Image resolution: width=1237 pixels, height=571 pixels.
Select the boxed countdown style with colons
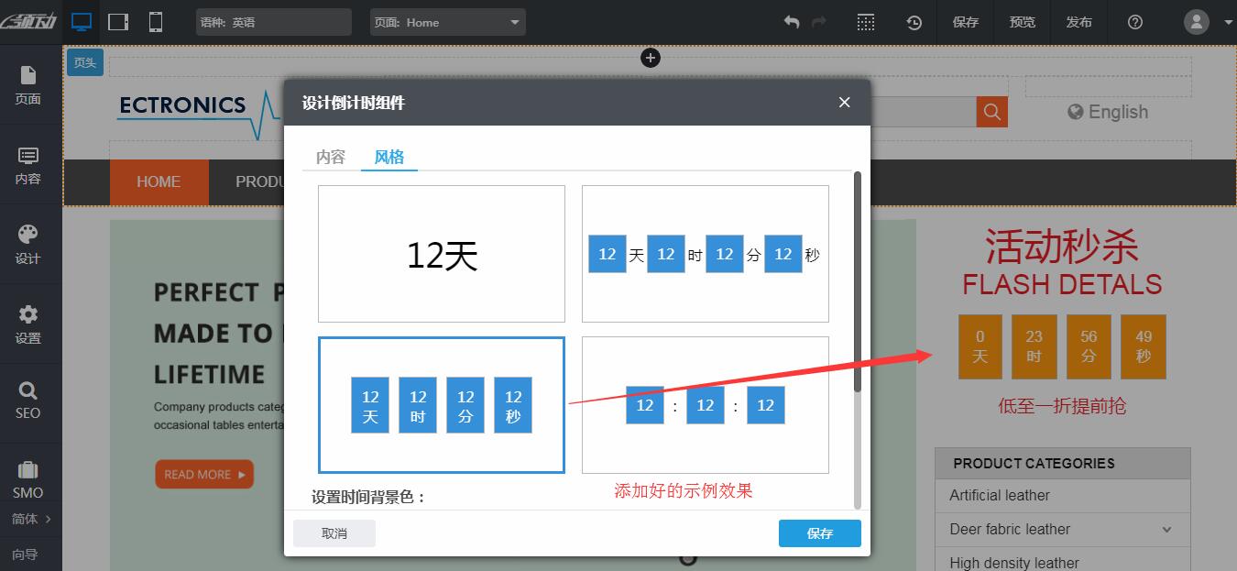coord(705,404)
